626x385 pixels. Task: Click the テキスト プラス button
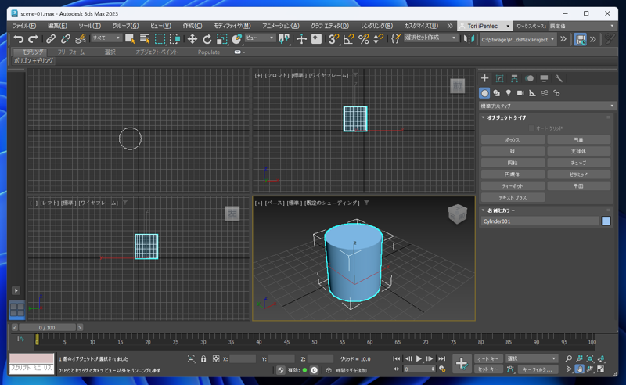coord(513,198)
